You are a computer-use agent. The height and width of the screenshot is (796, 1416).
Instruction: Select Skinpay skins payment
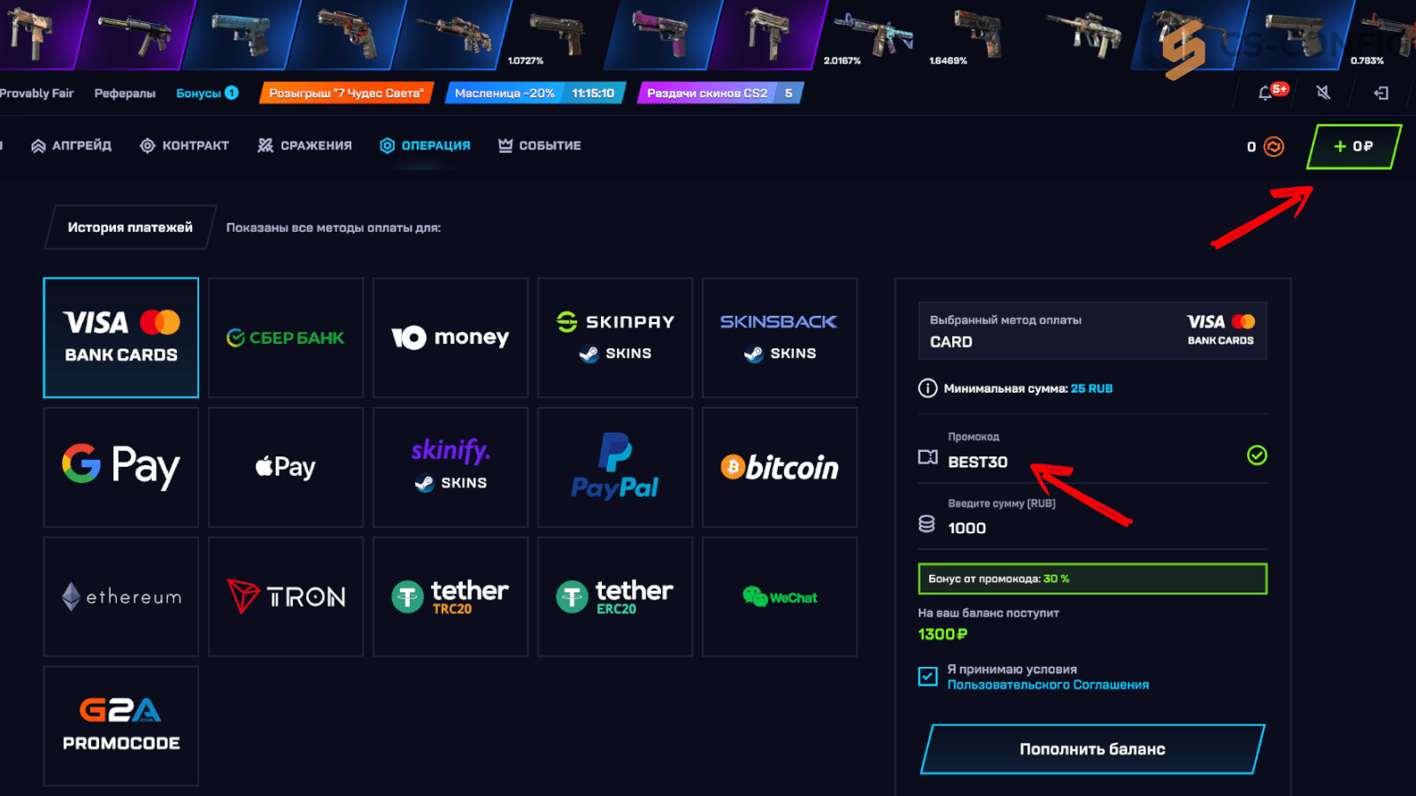615,338
